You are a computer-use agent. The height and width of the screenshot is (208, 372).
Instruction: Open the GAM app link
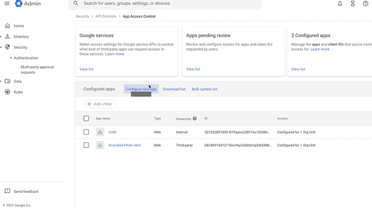click(x=112, y=132)
